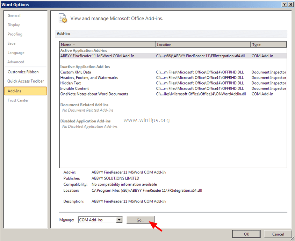Click the add-ins gear document icon
295x241 pixels.
63,18
